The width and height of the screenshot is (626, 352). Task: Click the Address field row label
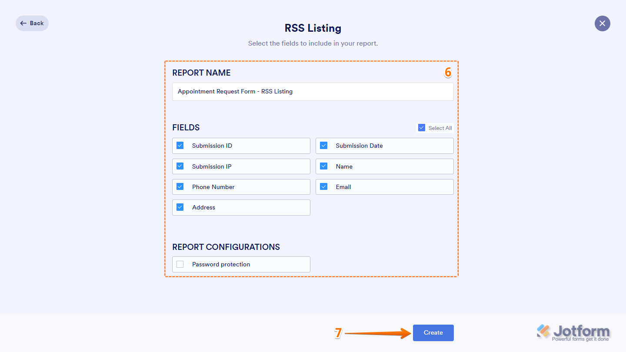pos(203,207)
